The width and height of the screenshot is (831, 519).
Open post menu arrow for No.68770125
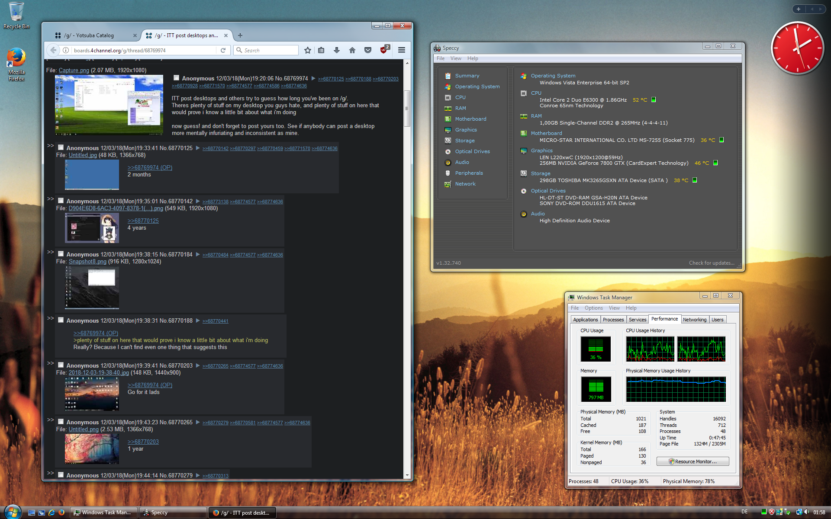198,148
